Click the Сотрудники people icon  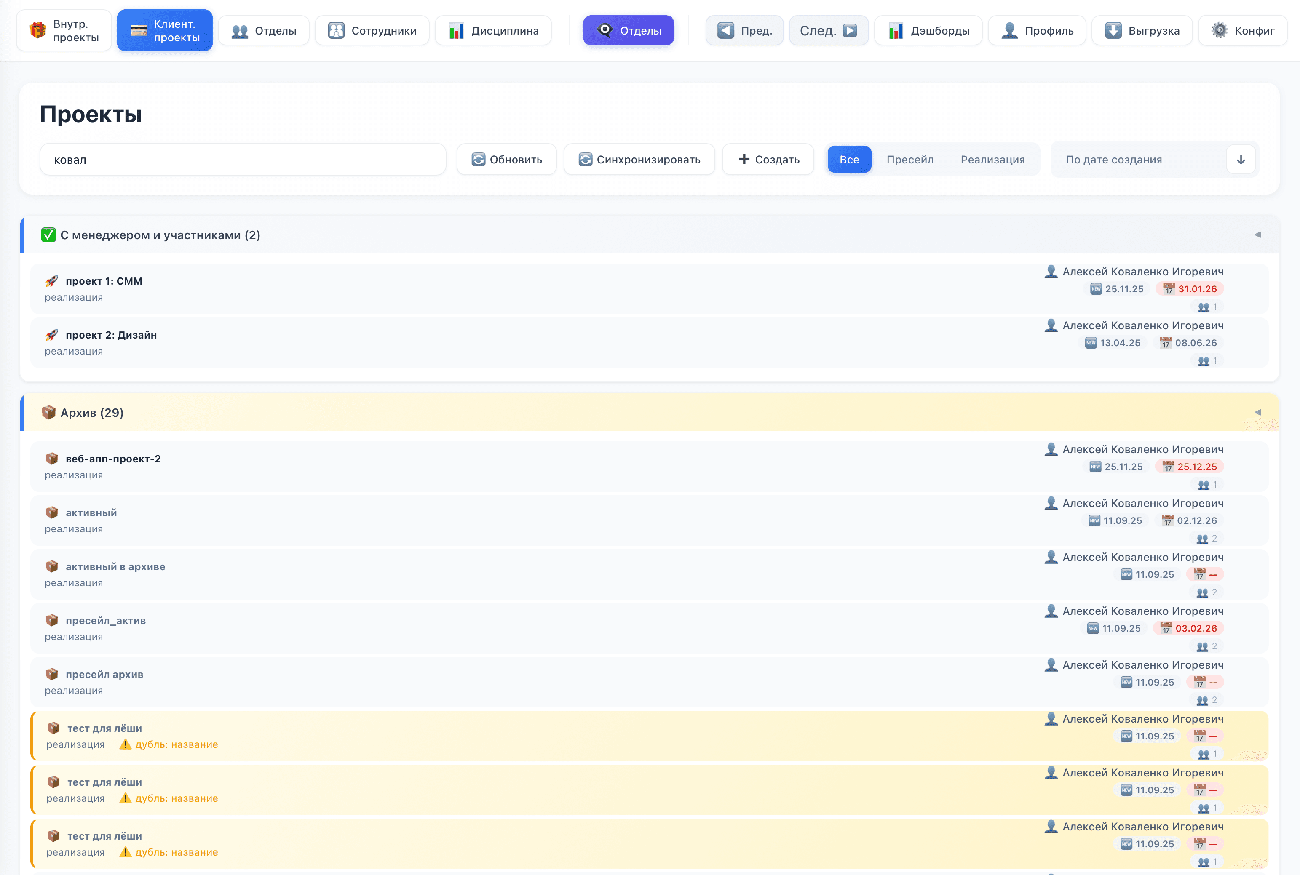[x=336, y=30]
